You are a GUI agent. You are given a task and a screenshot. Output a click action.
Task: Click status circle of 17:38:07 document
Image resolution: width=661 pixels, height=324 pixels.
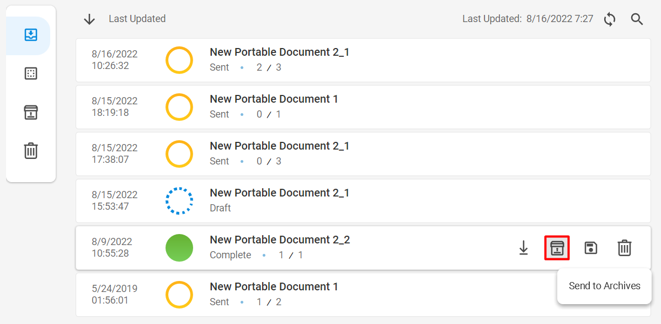(179, 154)
